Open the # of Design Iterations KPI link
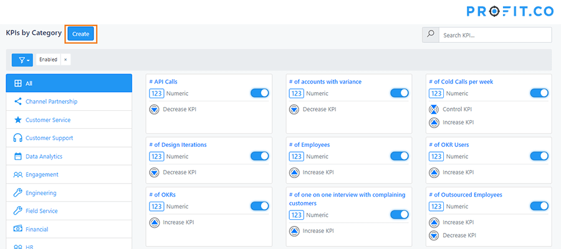Image resolution: width=561 pixels, height=249 pixels. click(178, 145)
